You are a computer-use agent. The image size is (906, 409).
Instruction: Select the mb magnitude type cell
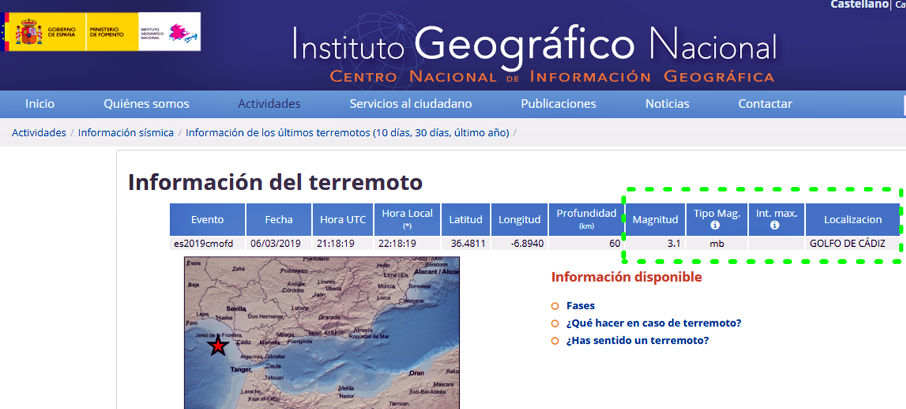(x=716, y=244)
